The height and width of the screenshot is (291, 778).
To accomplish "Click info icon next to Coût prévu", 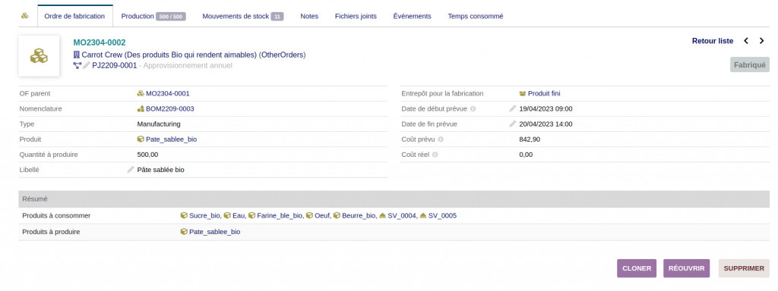I will [441, 139].
